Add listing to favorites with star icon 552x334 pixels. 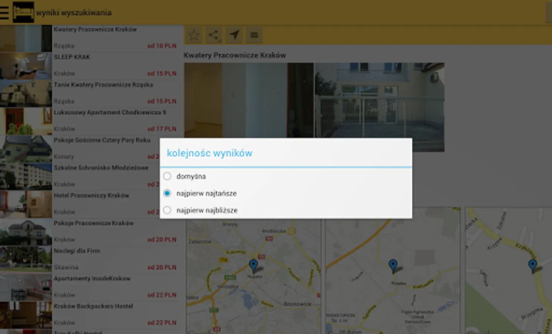(x=194, y=35)
